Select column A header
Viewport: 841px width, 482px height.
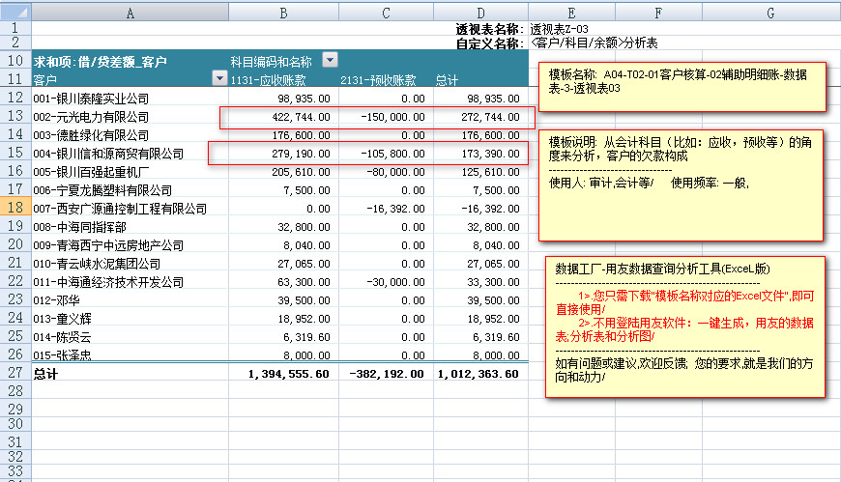click(130, 13)
